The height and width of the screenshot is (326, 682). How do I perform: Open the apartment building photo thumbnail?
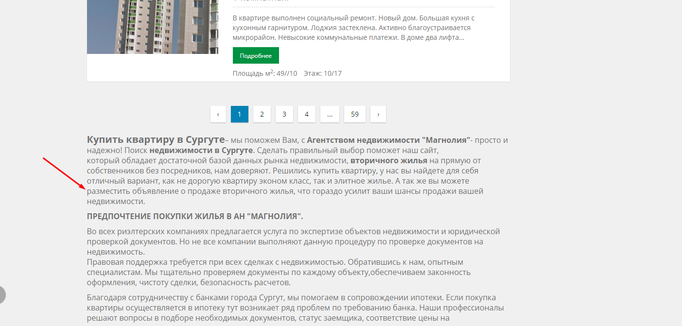pyautogui.click(x=153, y=27)
